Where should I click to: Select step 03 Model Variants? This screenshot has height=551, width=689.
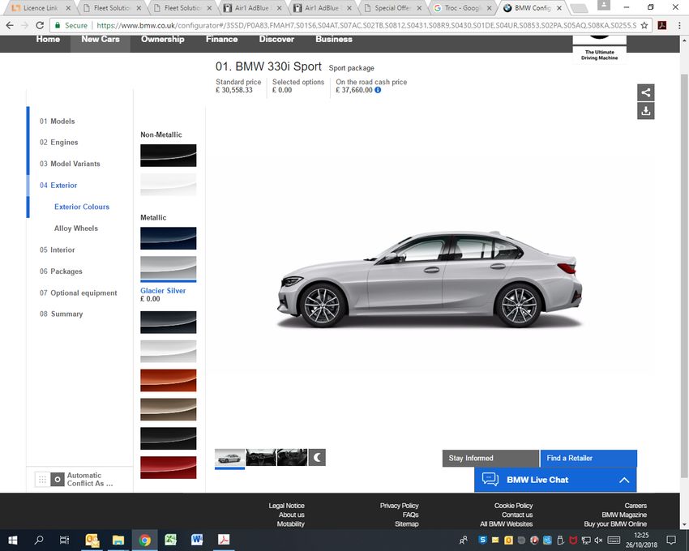[x=70, y=164]
